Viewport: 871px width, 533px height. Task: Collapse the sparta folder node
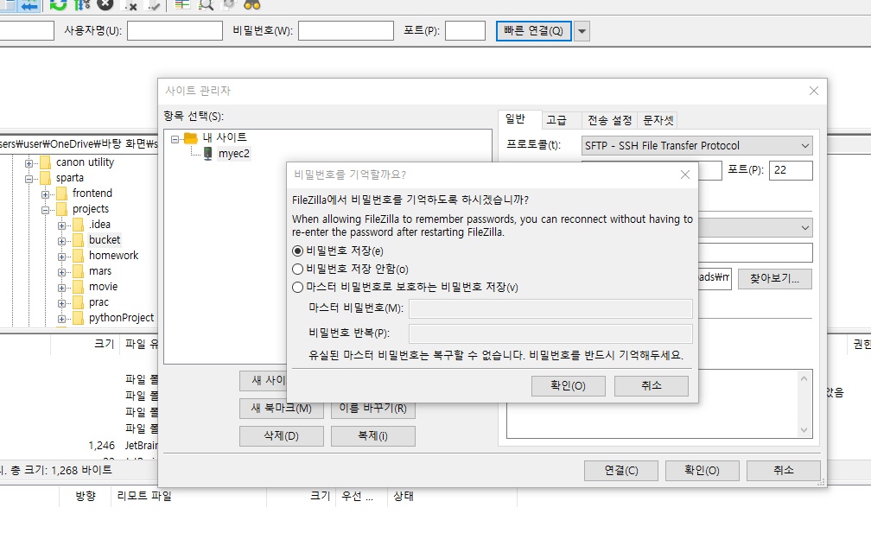tap(29, 179)
